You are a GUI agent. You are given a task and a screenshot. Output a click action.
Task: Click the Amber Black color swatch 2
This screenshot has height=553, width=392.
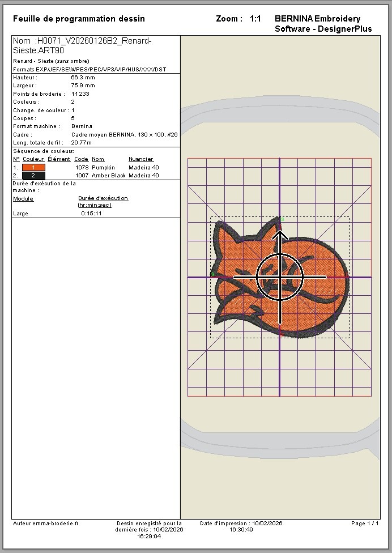(33, 175)
